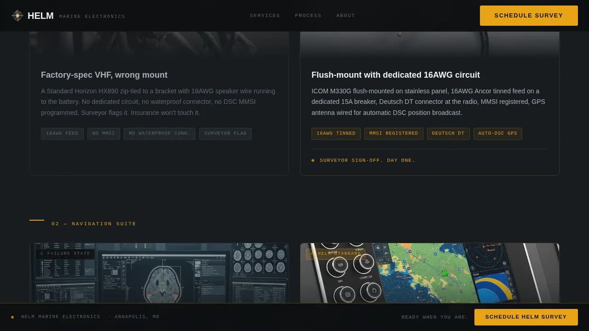Image resolution: width=589 pixels, height=331 pixels.
Task: Go to the Process nav link
Action: [308, 16]
